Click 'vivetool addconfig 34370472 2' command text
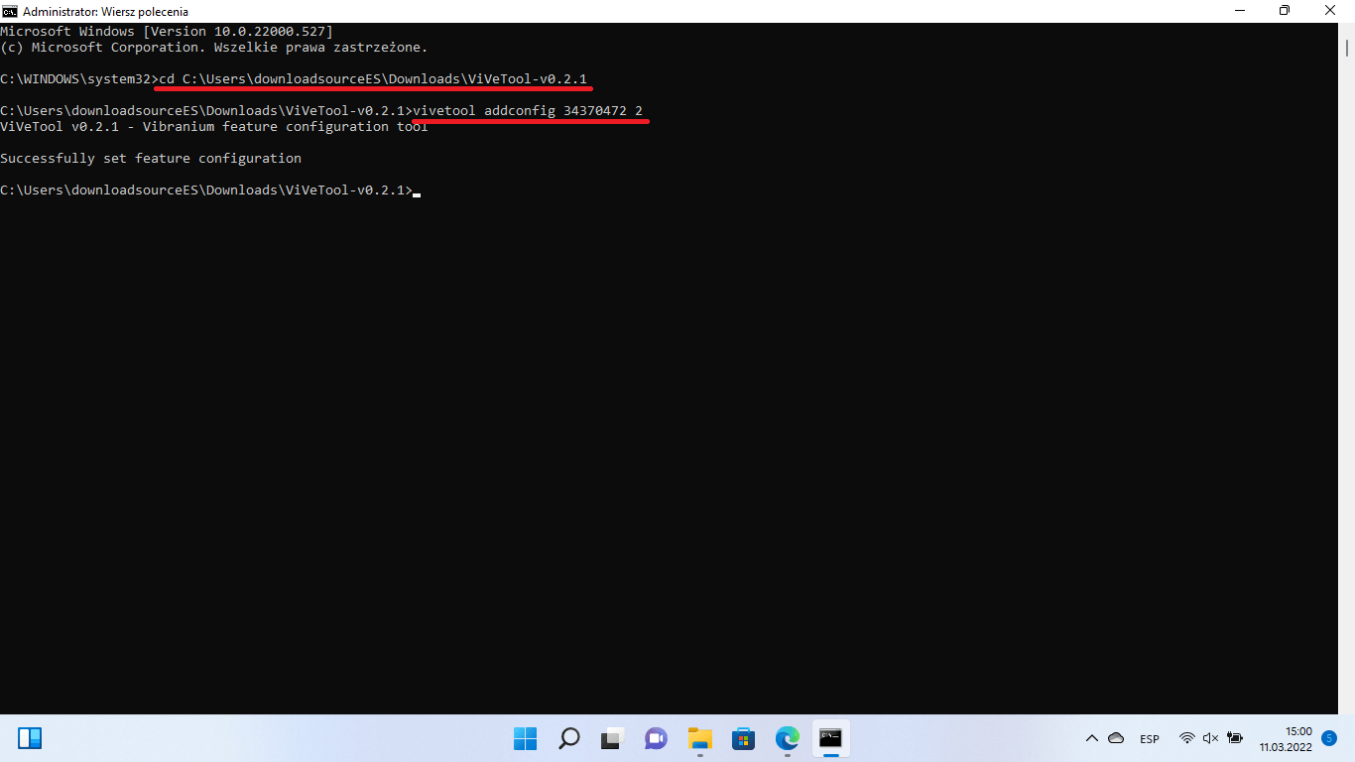The width and height of the screenshot is (1355, 762). click(528, 110)
